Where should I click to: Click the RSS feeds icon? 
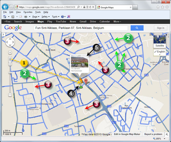click(13, 17)
